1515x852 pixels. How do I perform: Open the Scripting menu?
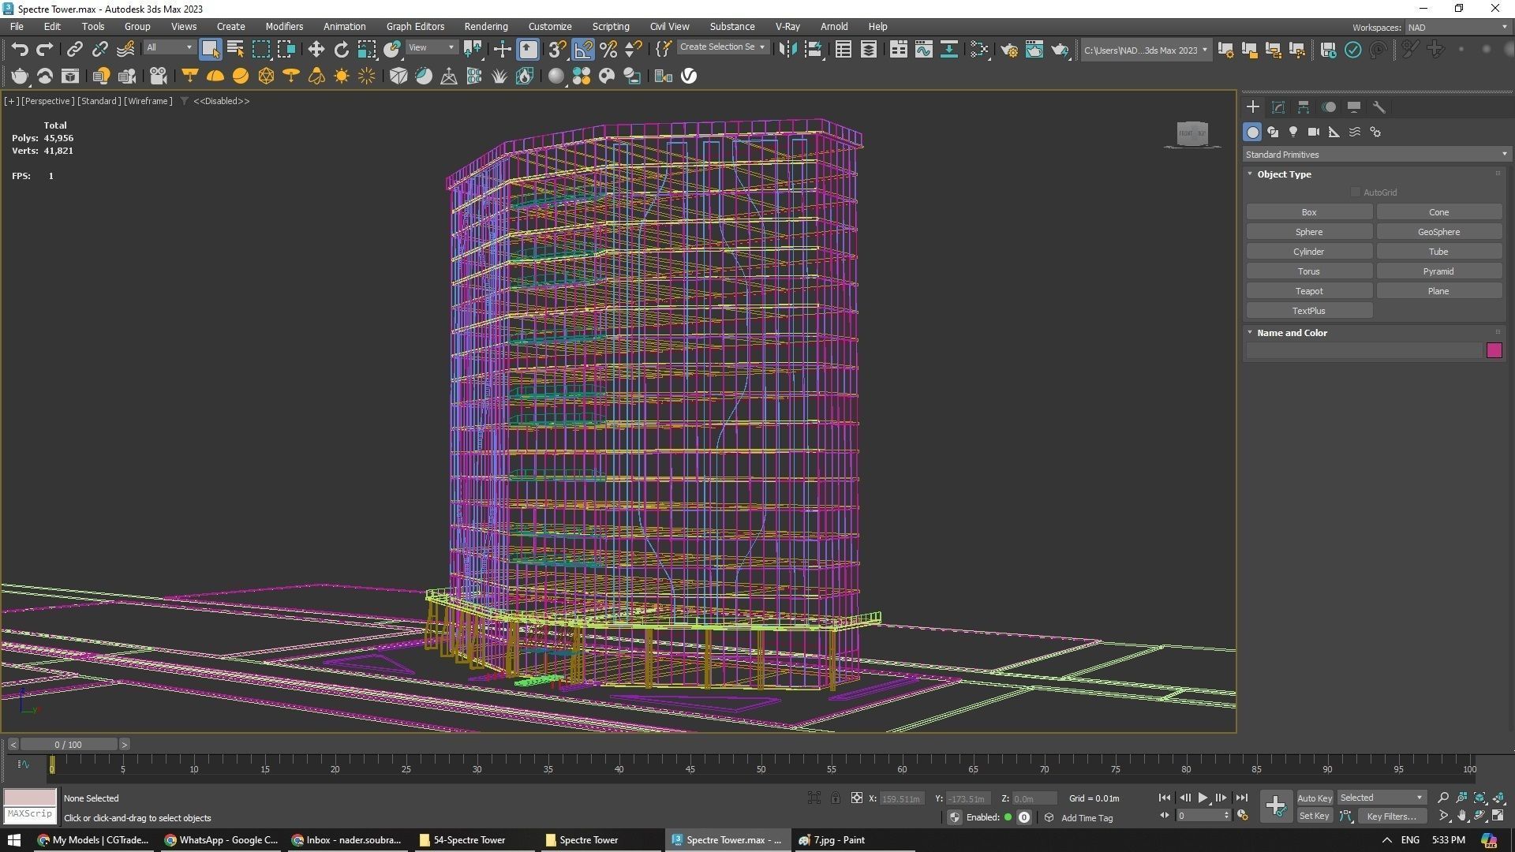click(611, 26)
